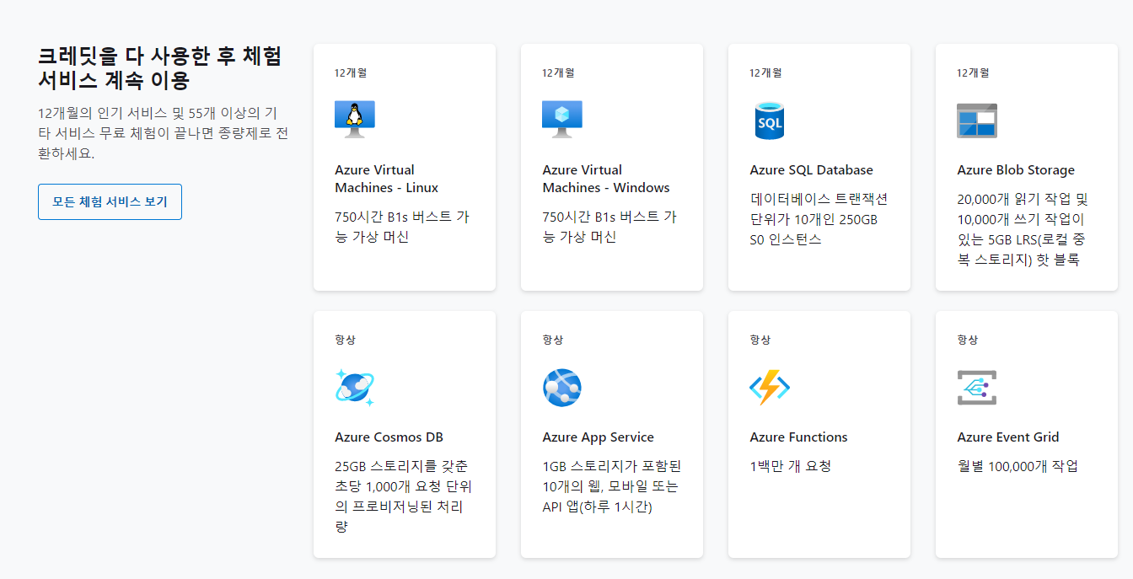
Task: Click the Linux penguin virtual machine icon
Action: point(355,120)
